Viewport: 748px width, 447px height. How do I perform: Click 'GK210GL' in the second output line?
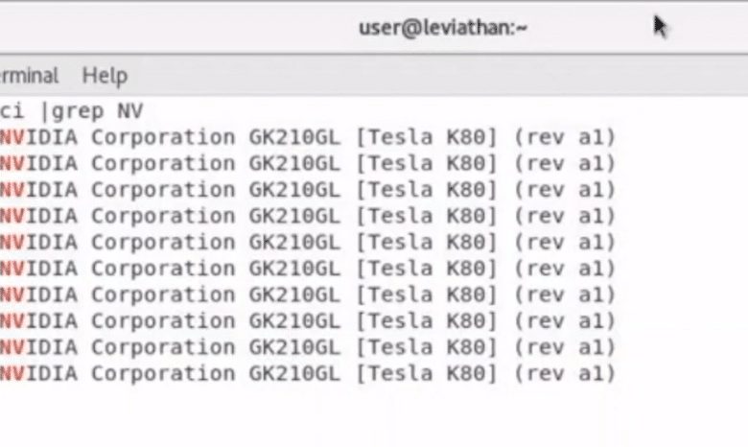point(294,164)
